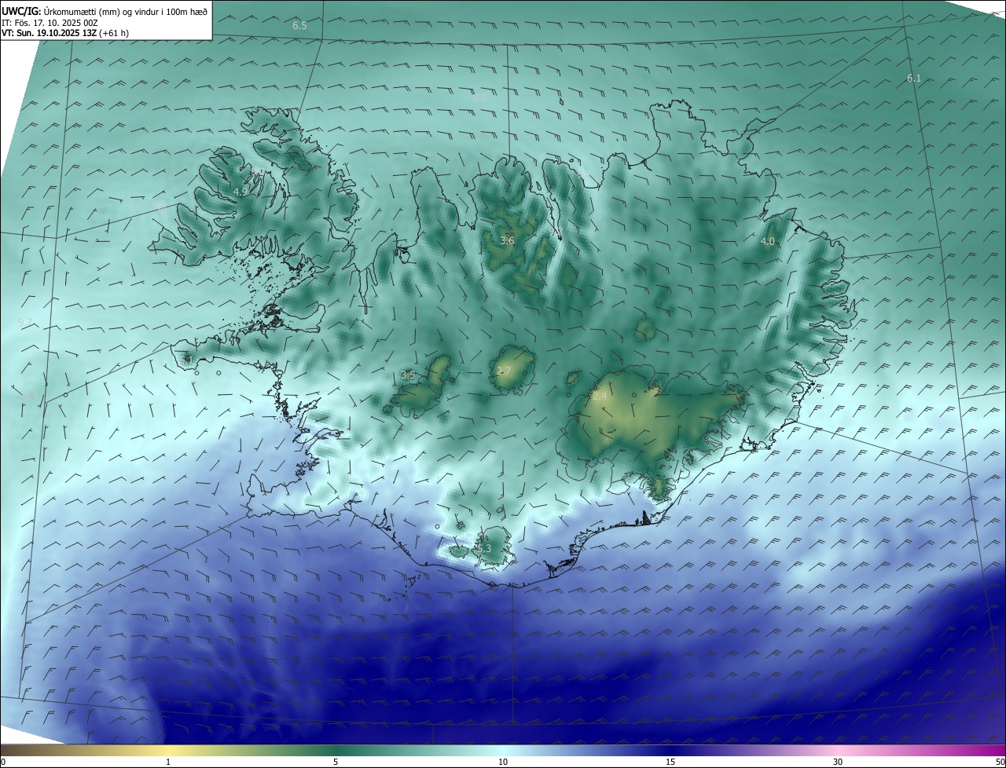Click the colorbar tick label 50
1006x768 pixels.
pyautogui.click(x=1000, y=762)
